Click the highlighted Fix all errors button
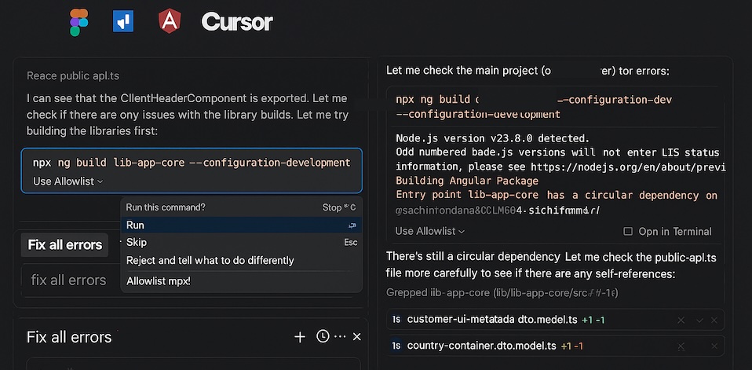 (65, 244)
